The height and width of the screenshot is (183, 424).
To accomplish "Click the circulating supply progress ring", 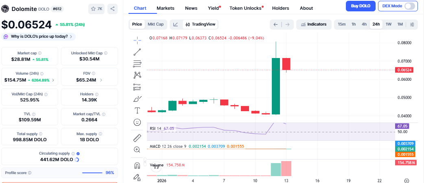I will [x=77, y=159].
